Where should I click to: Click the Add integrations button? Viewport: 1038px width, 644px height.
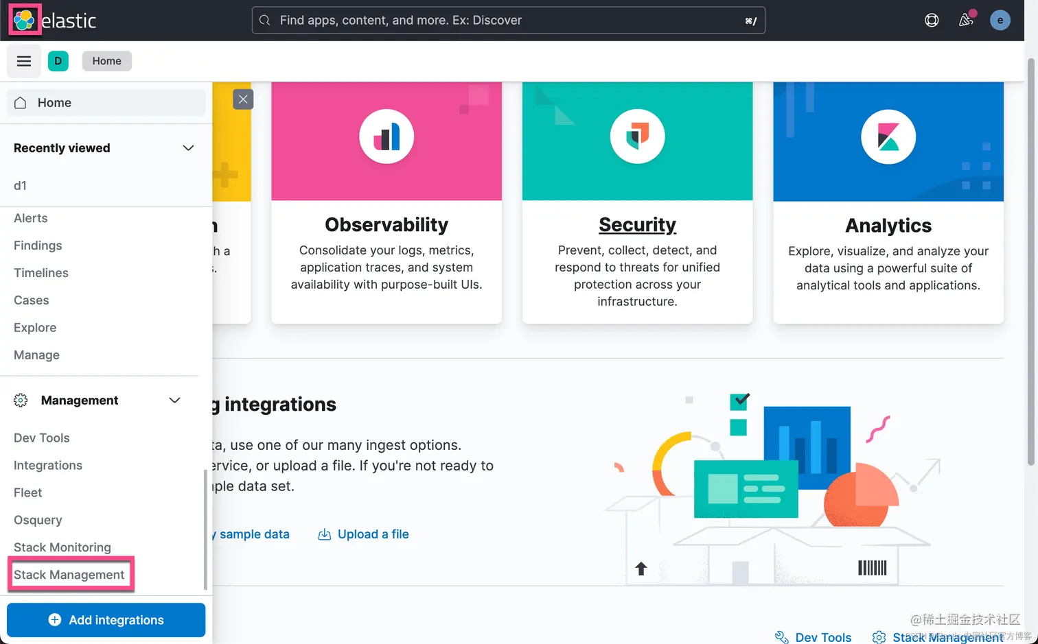point(106,620)
